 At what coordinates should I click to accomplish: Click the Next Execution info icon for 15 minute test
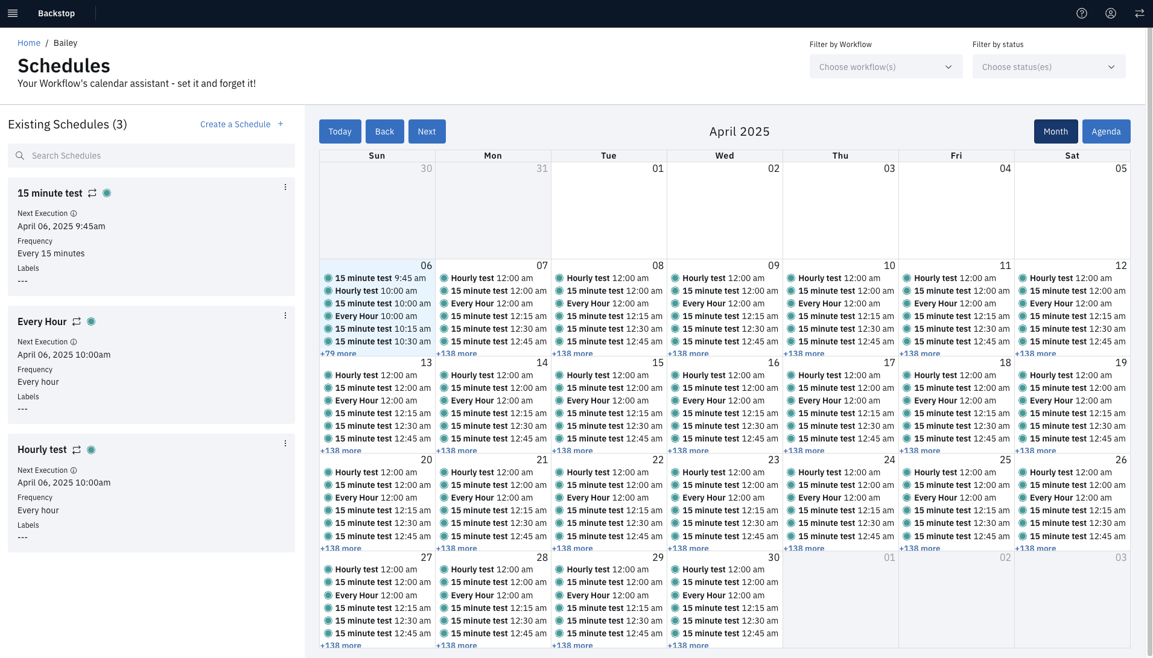click(x=74, y=214)
